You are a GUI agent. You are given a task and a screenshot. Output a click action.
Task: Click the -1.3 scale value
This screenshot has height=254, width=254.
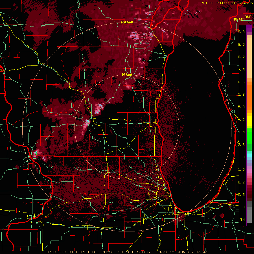(x=240, y=207)
